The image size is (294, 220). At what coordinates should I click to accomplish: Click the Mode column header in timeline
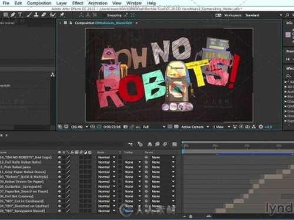[101, 152]
